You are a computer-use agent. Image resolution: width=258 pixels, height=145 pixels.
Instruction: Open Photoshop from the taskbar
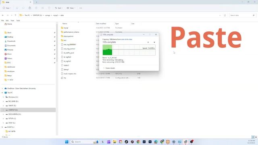pyautogui.click(x=150, y=142)
